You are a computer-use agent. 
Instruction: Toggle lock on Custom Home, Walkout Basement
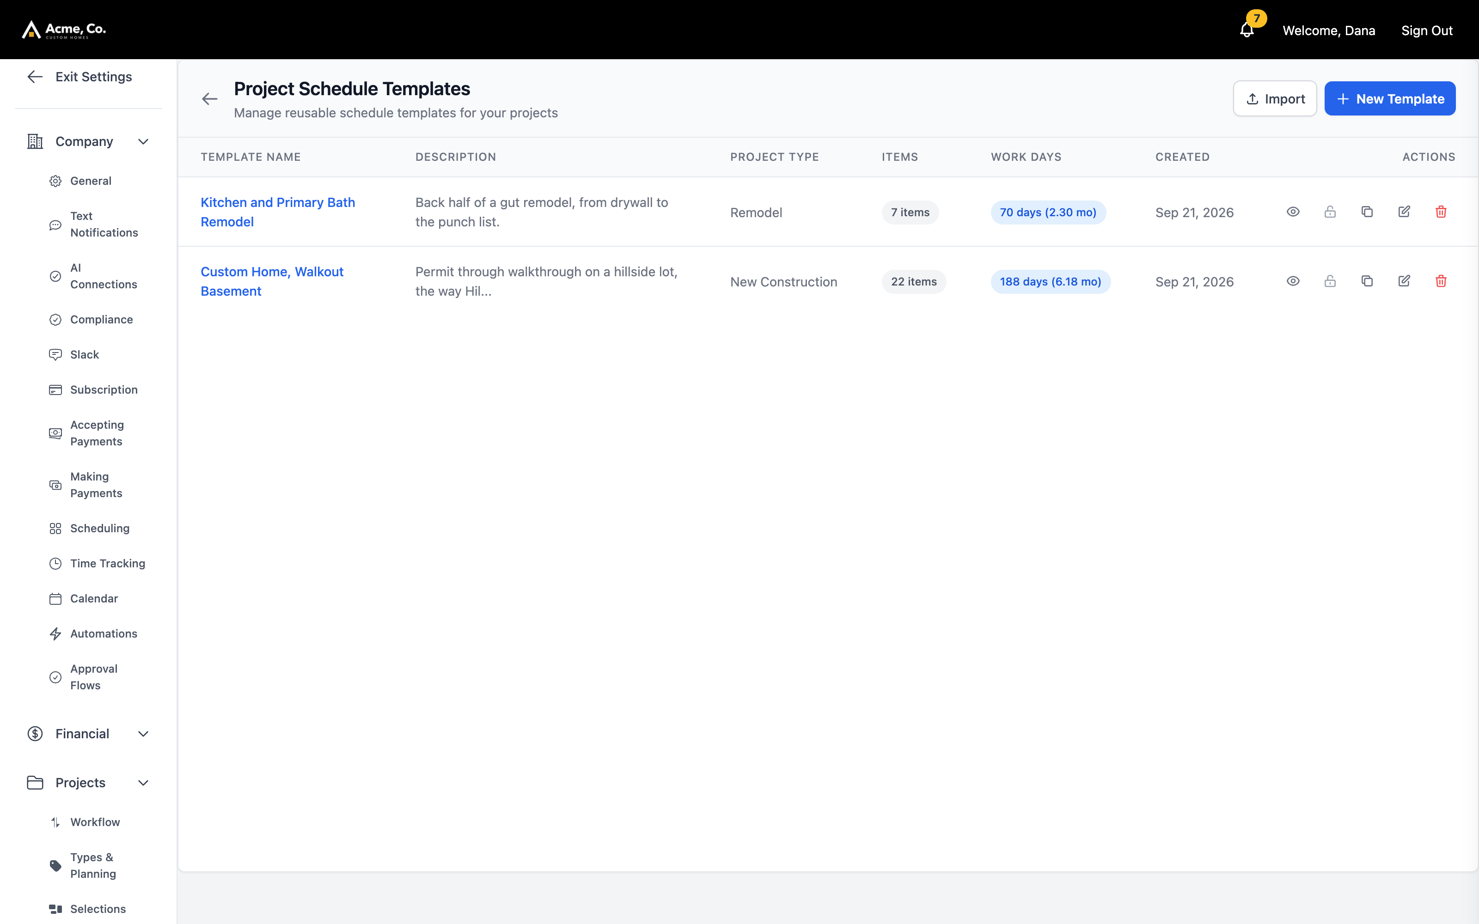point(1330,281)
